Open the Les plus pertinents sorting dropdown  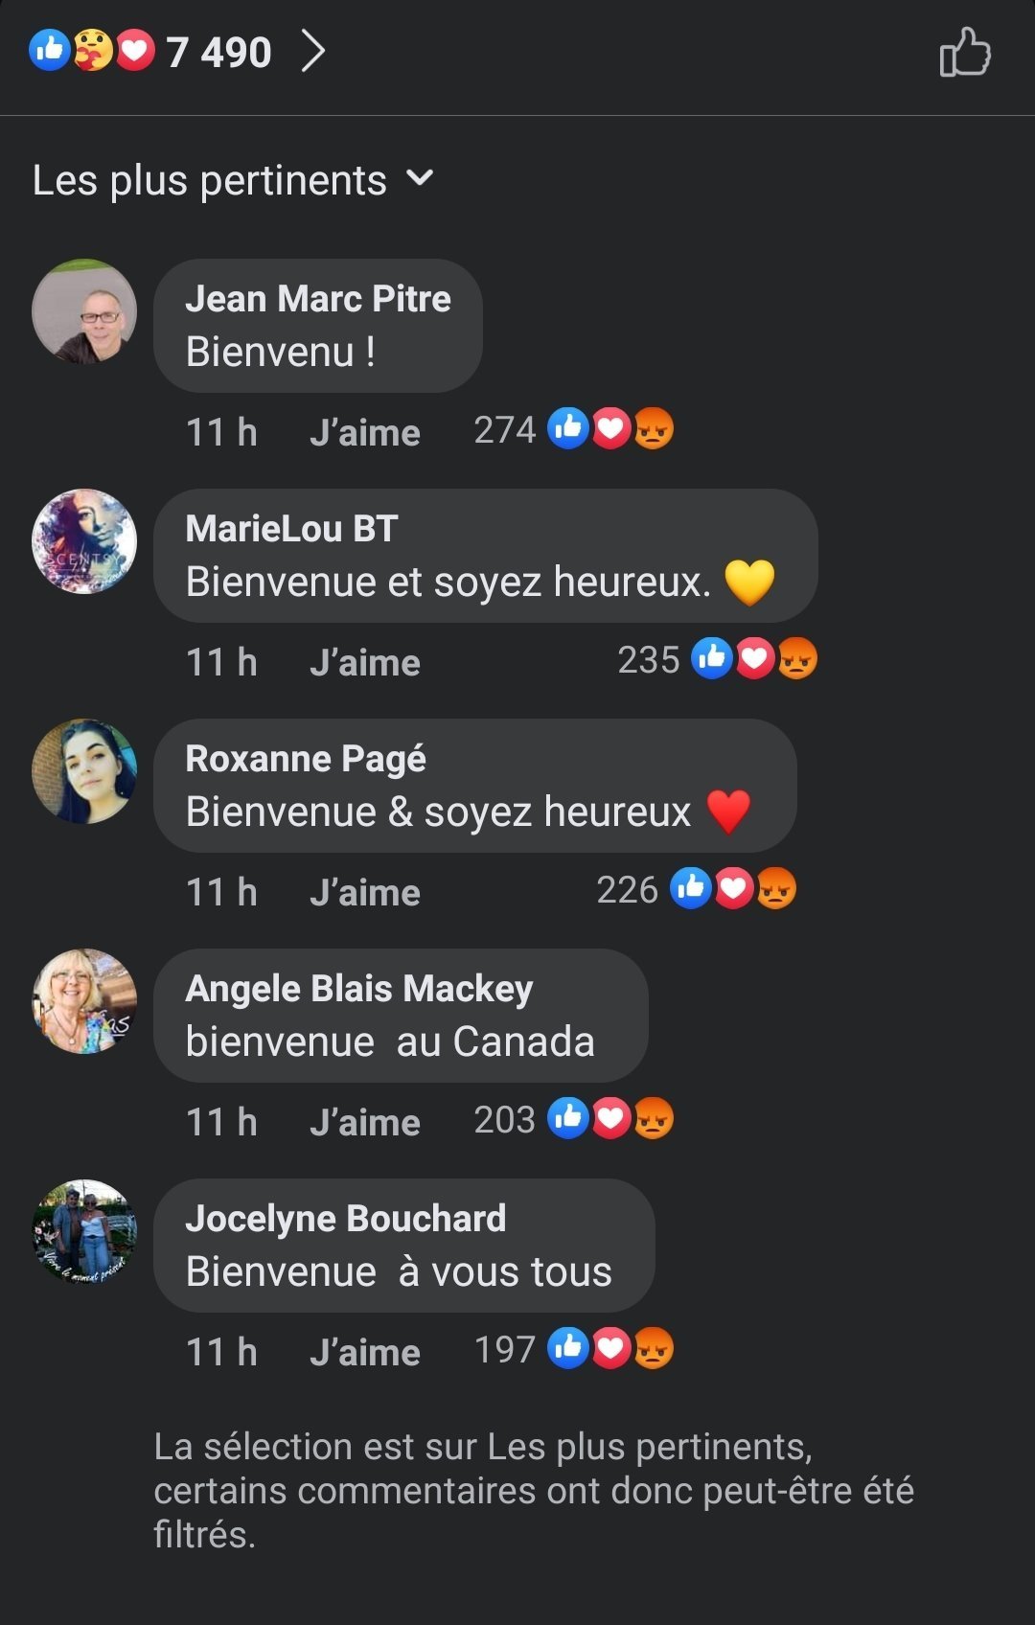[234, 180]
